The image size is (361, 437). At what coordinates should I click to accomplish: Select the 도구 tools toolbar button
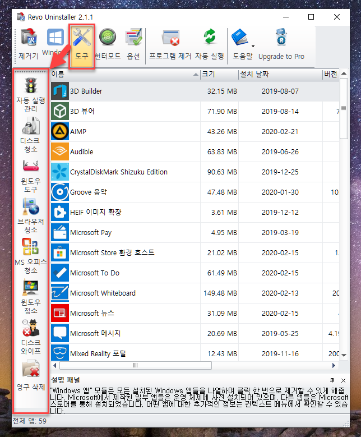pos(82,46)
